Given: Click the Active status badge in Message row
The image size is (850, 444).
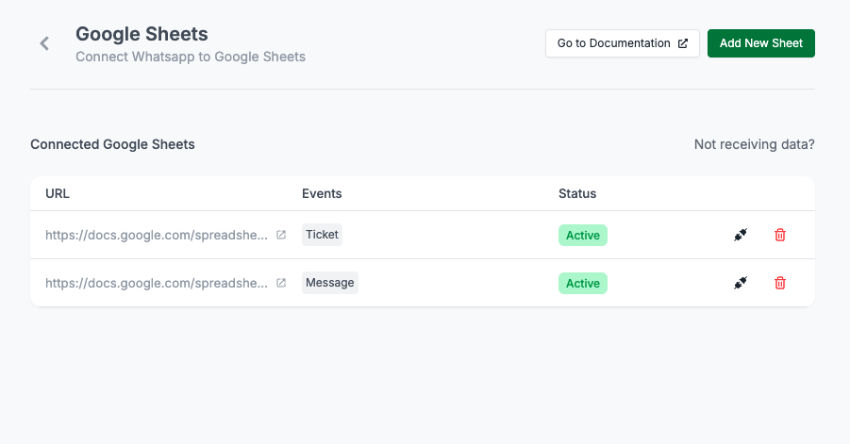Looking at the screenshot, I should [x=583, y=284].
